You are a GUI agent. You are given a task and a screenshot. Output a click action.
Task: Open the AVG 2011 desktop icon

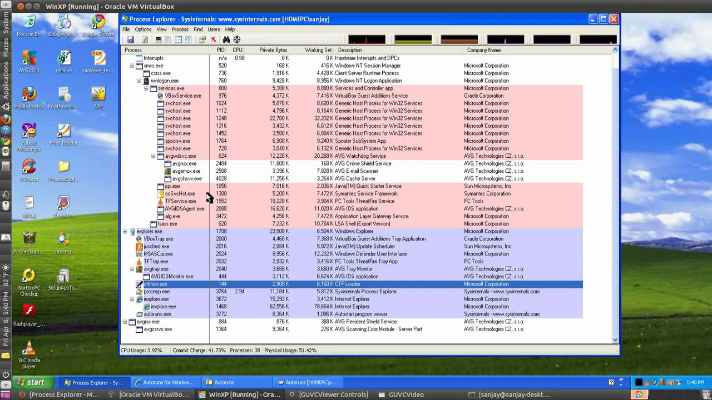point(29,62)
